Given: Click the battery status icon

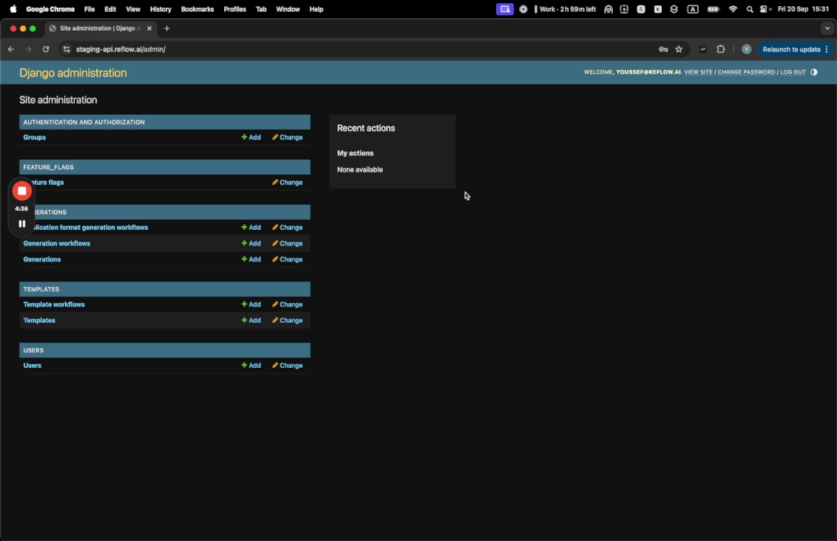Looking at the screenshot, I should click(x=713, y=9).
